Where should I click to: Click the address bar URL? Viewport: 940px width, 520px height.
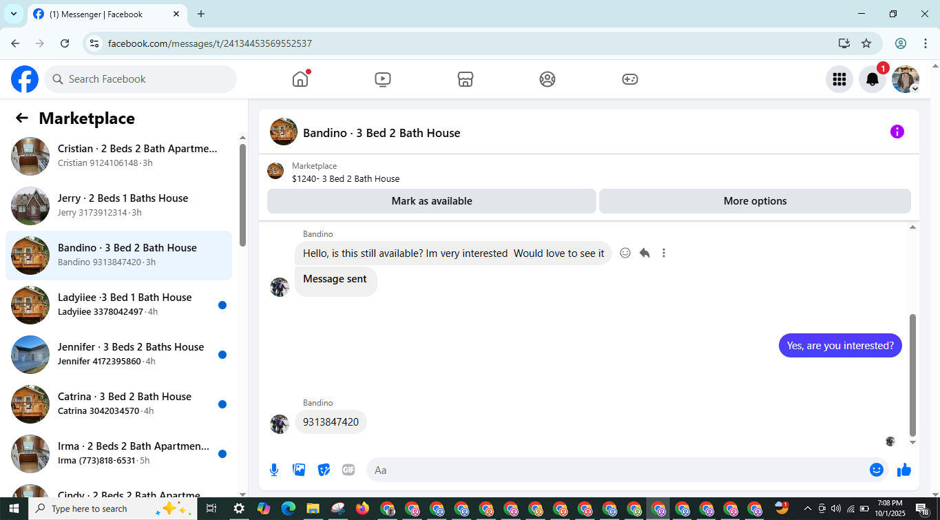pos(210,43)
